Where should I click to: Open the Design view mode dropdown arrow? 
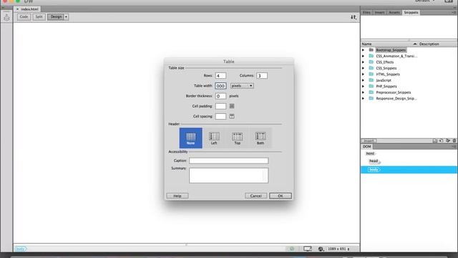[x=66, y=17]
